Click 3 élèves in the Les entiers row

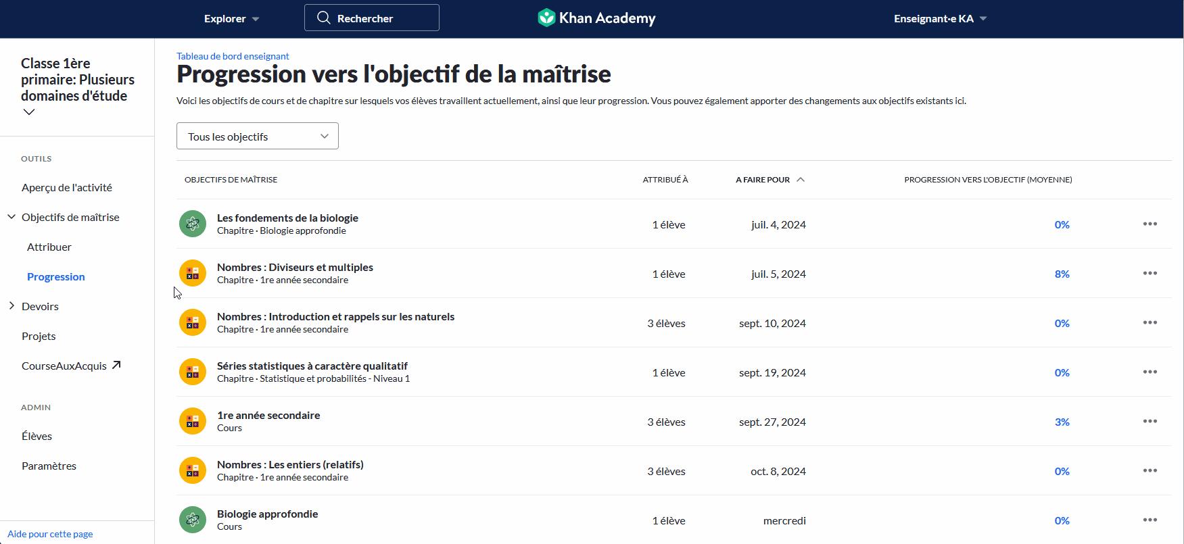pyautogui.click(x=666, y=471)
